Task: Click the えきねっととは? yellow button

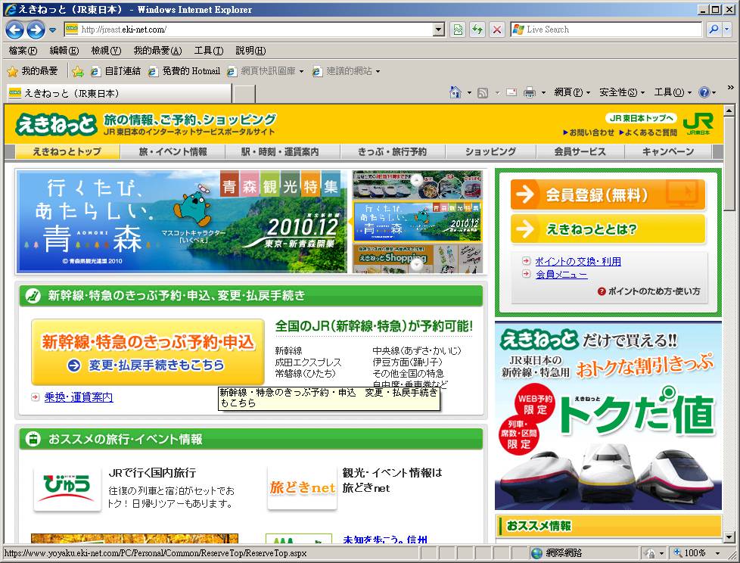Action: (608, 229)
